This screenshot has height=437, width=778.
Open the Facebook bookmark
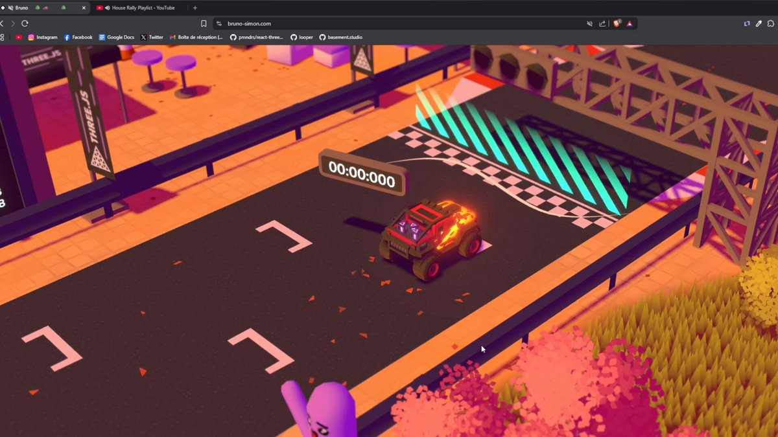pyautogui.click(x=78, y=38)
